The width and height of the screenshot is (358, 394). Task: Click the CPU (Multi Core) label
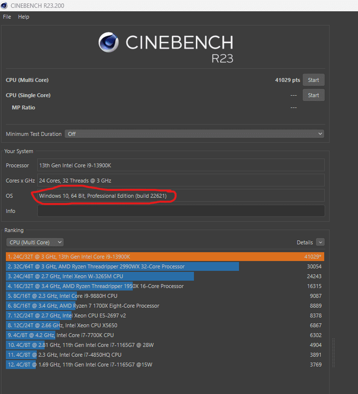pos(27,80)
